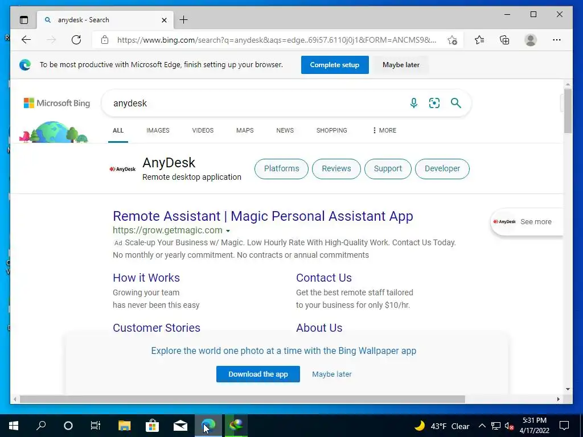Open Cortana circle icon

68,426
